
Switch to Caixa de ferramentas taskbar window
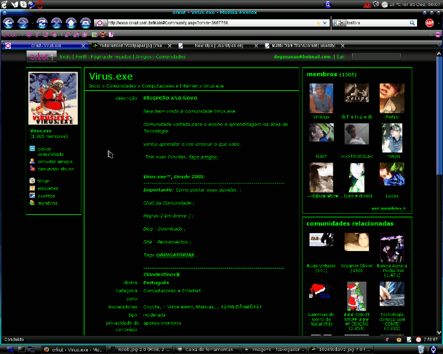pyautogui.click(x=208, y=349)
